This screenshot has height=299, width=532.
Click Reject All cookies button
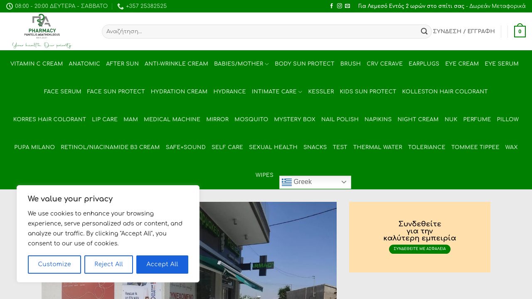tap(108, 265)
